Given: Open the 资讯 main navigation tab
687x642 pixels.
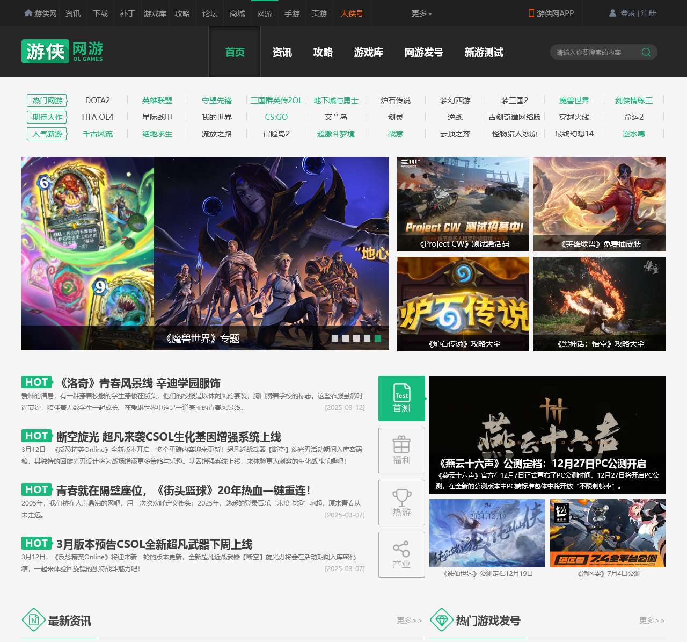Looking at the screenshot, I should [282, 52].
